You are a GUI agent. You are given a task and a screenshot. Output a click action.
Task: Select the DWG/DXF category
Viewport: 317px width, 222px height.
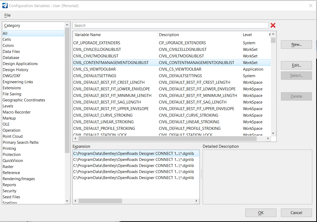tap(33, 76)
